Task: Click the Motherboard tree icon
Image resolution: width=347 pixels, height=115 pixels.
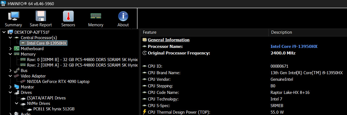Action: [16, 48]
